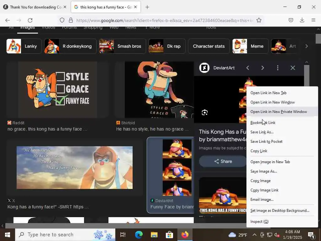
Task: Click the taskbar clock showing 4:06 AM
Action: pos(292,235)
